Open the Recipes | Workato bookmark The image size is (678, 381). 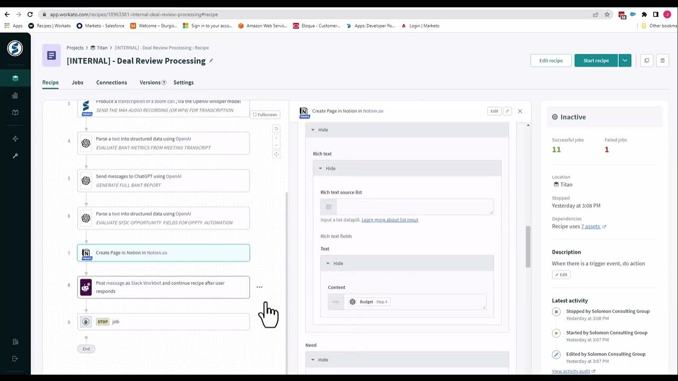pyautogui.click(x=49, y=25)
